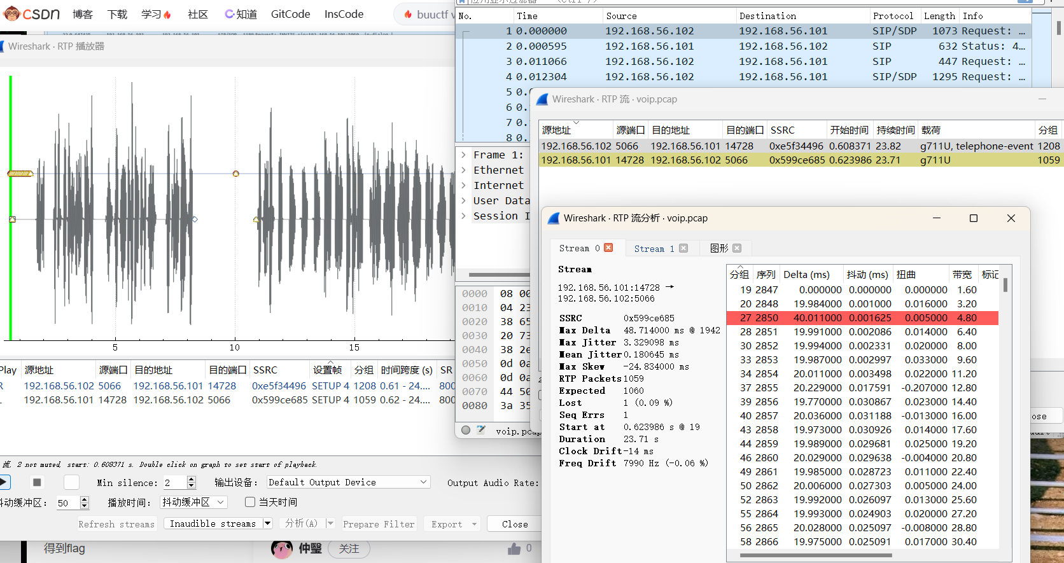Open the 分析(A) dropdown arrow
1064x563 pixels.
click(x=330, y=524)
